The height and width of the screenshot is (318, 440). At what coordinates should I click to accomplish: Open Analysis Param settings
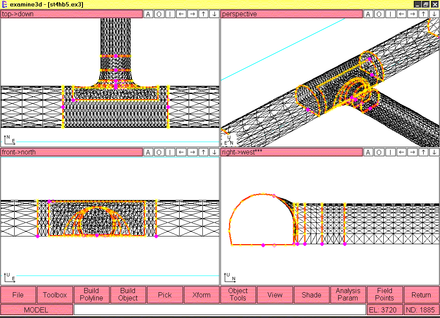coord(348,295)
